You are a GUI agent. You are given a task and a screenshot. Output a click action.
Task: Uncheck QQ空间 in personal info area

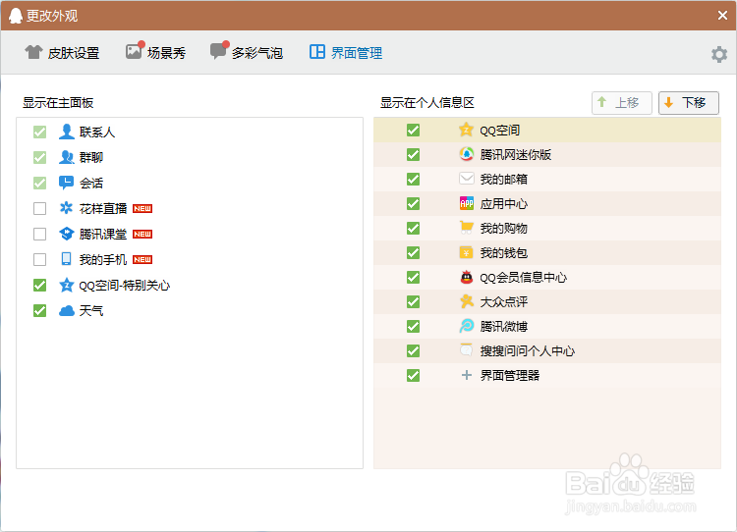[413, 131]
